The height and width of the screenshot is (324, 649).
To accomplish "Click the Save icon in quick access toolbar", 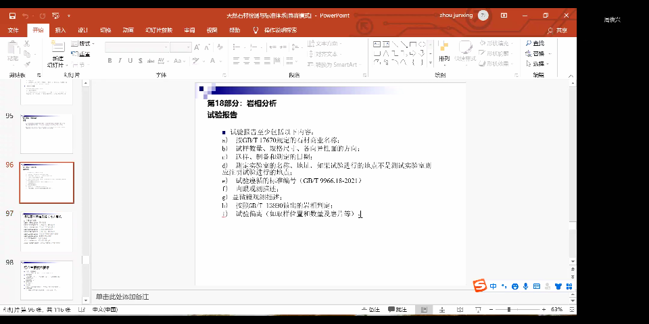I will tap(12, 16).
